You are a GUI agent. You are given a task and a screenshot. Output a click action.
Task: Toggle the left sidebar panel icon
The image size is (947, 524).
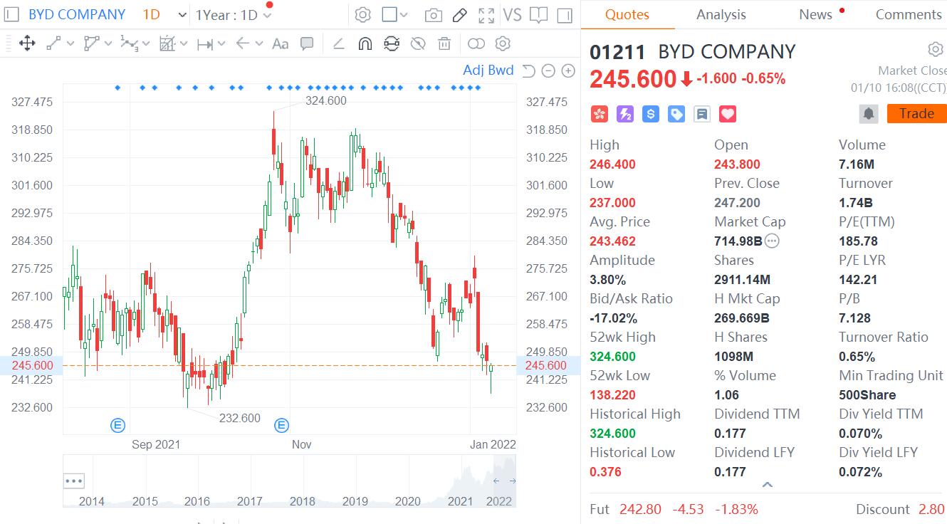pyautogui.click(x=11, y=15)
